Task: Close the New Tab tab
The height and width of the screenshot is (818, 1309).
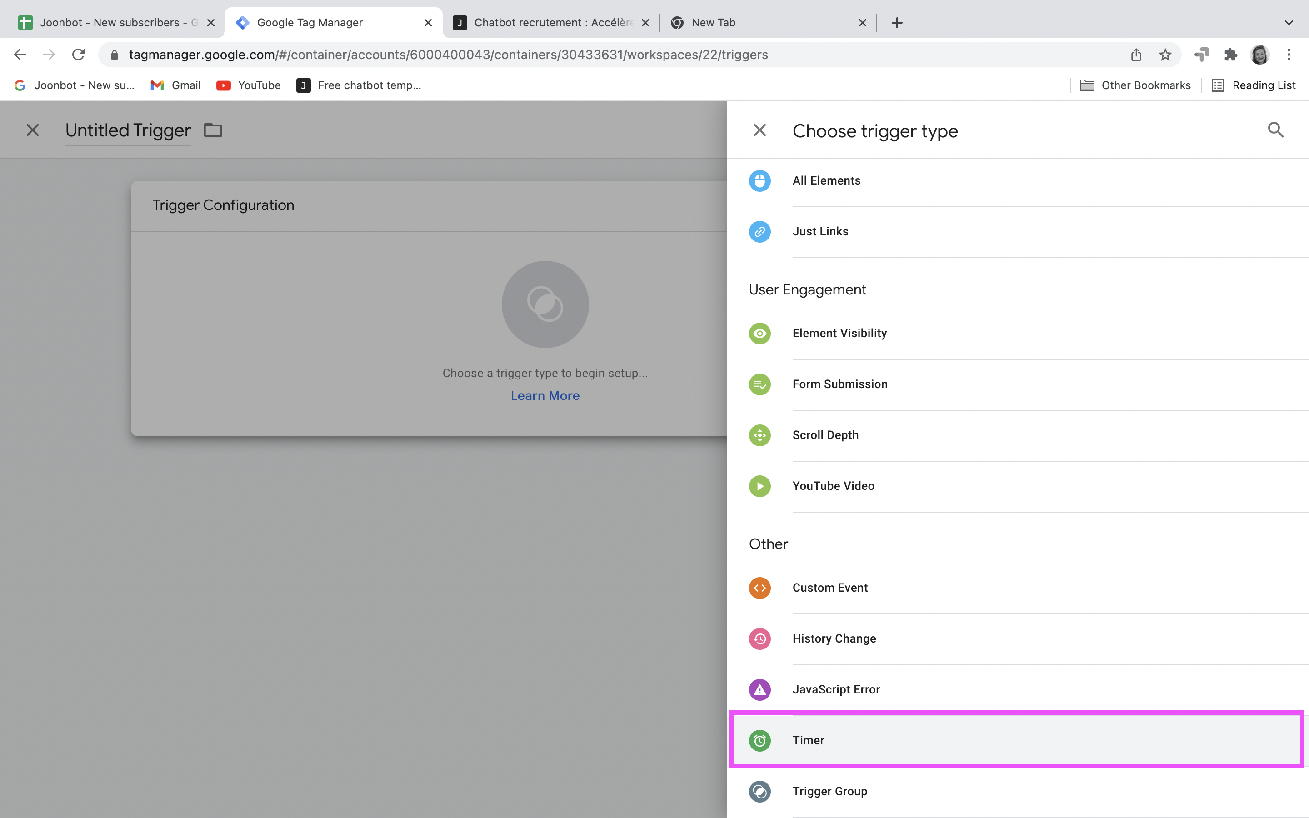Action: (862, 23)
